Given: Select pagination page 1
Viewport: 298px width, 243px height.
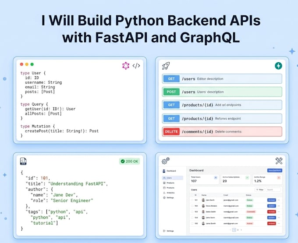Looking at the screenshot, I should coord(234,230).
